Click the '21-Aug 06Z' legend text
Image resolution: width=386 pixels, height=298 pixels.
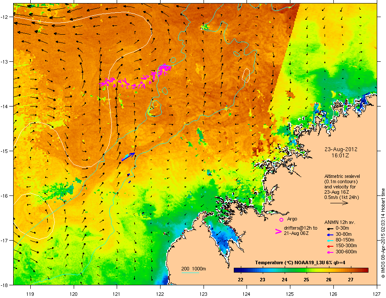click(296, 233)
